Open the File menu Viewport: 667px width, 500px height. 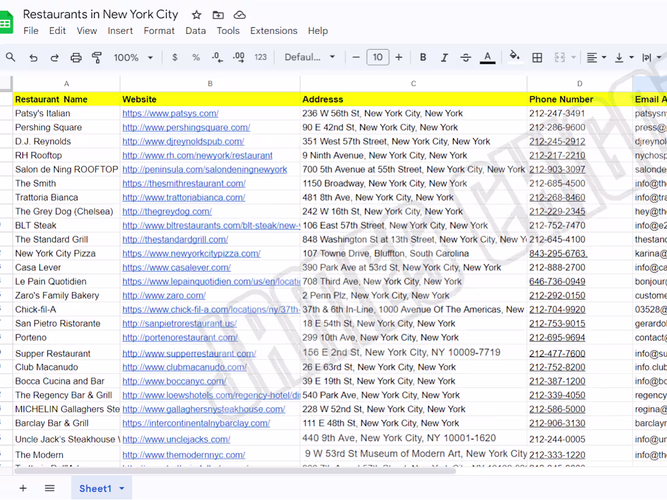point(31,31)
